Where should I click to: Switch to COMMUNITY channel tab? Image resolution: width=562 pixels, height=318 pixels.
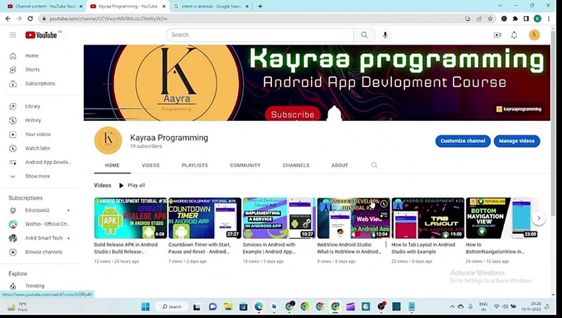245,165
